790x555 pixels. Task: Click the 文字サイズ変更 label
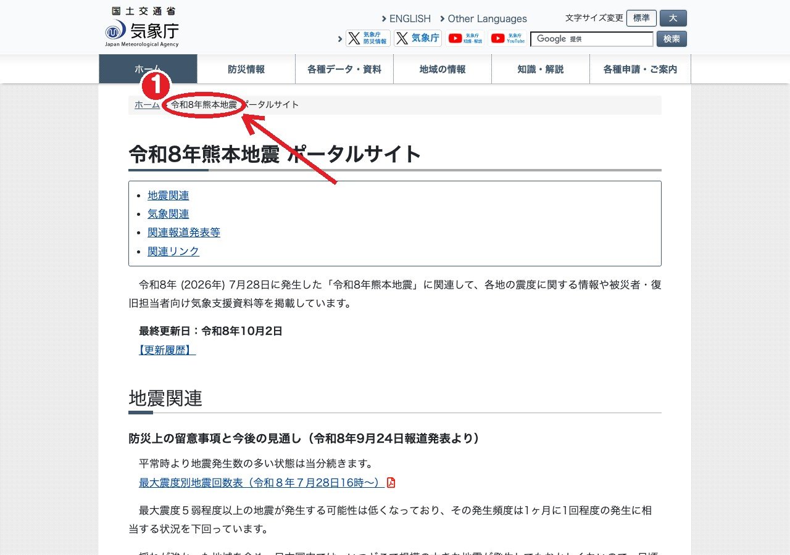coord(594,18)
